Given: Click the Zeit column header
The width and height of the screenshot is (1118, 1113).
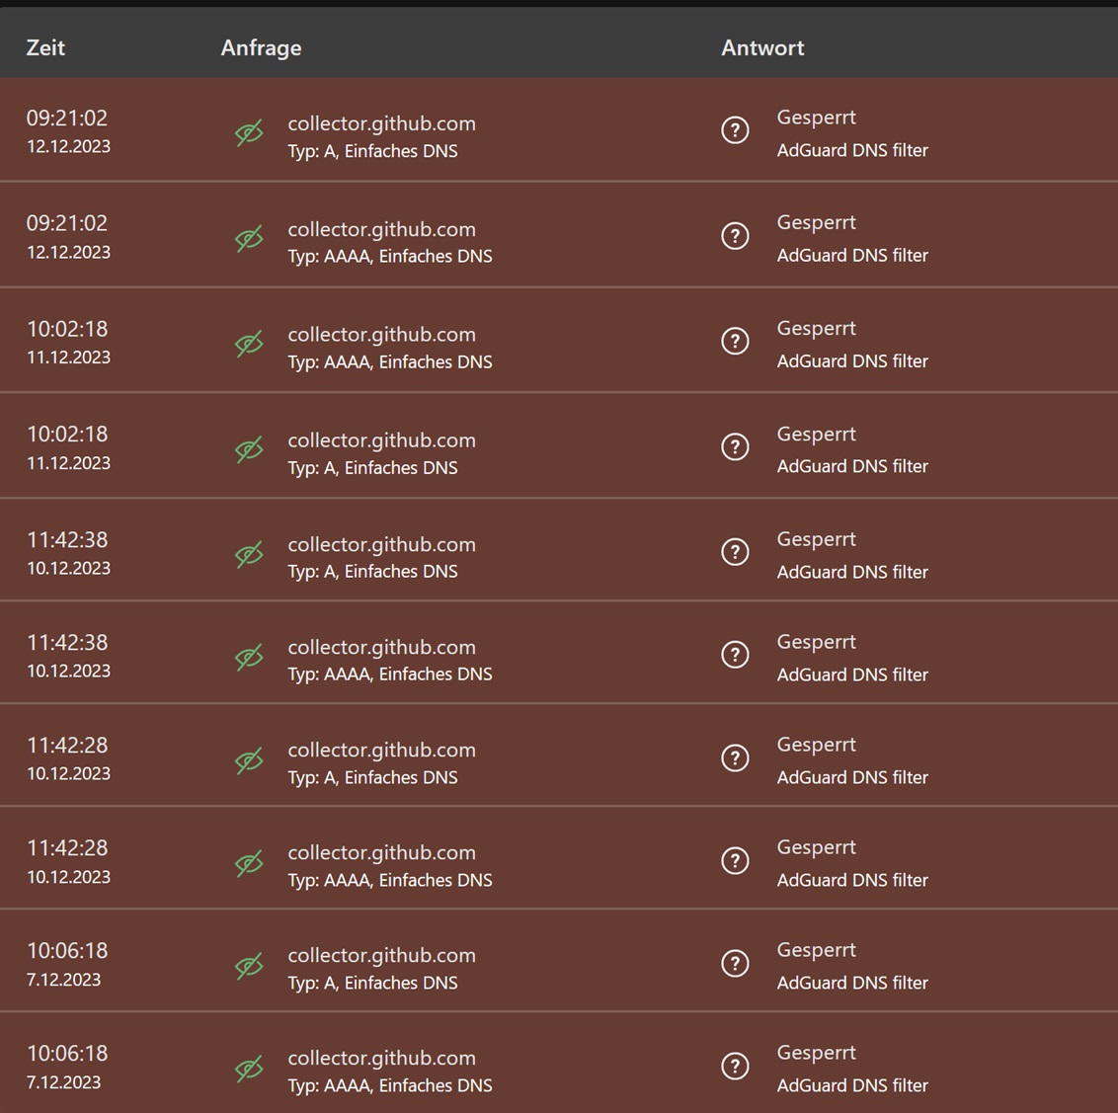Looking at the screenshot, I should coord(45,47).
